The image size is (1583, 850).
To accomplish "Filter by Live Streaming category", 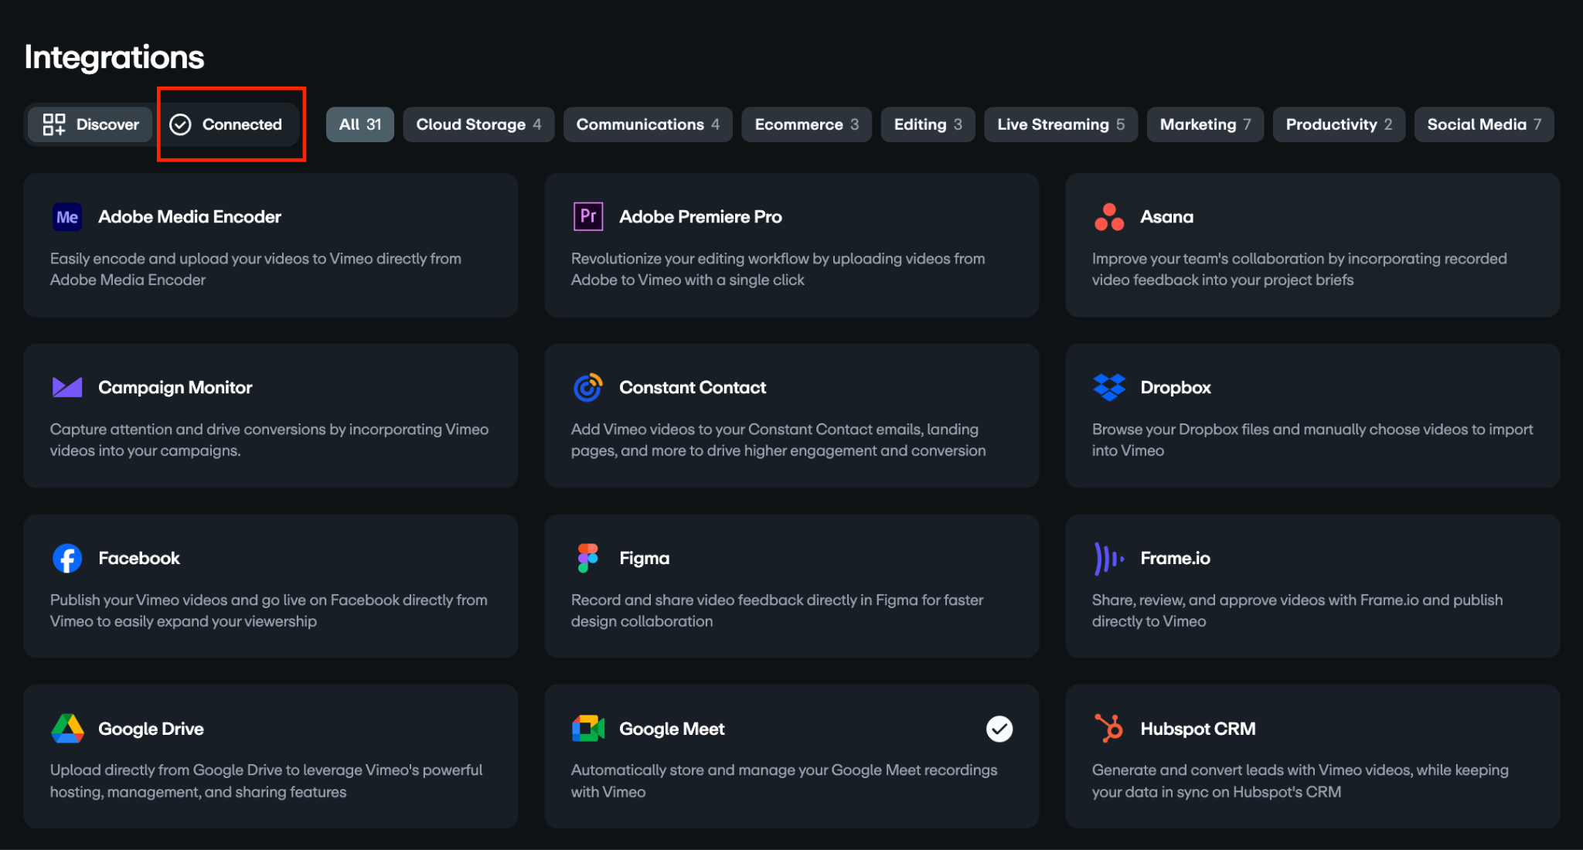I will [x=1060, y=124].
